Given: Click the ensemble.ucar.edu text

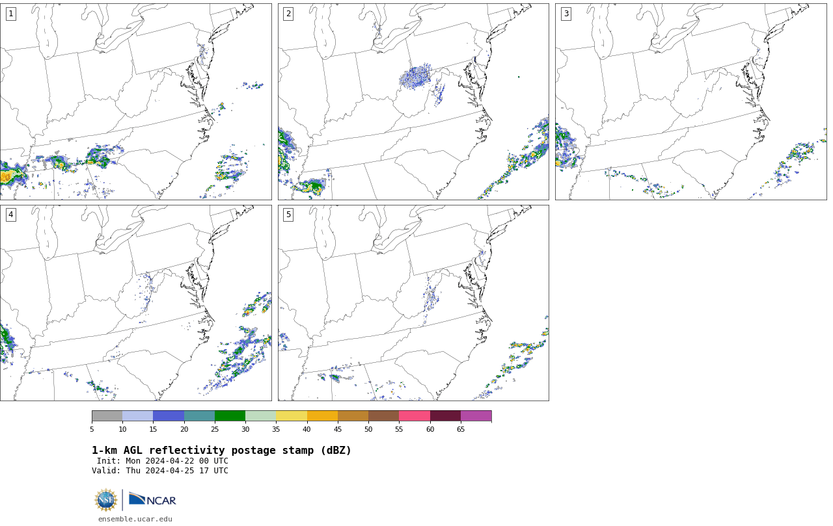Looking at the screenshot, I should click(x=135, y=519).
